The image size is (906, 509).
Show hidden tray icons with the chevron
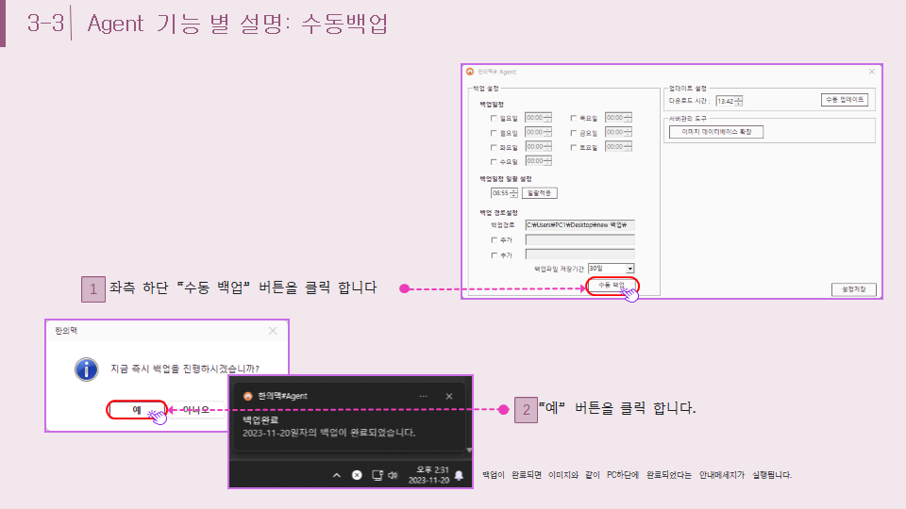(337, 475)
